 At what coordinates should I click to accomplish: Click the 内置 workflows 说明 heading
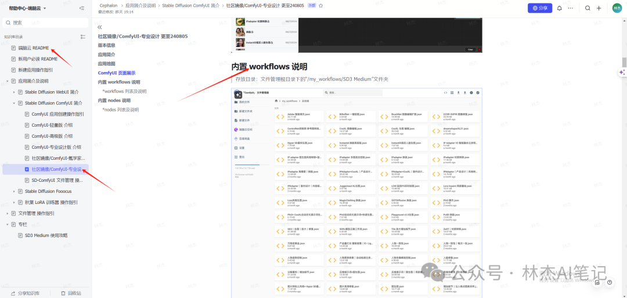269,66
